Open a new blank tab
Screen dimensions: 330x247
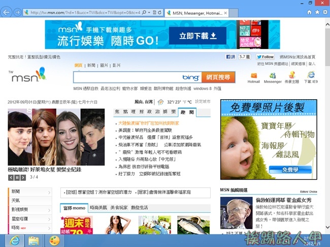click(234, 13)
